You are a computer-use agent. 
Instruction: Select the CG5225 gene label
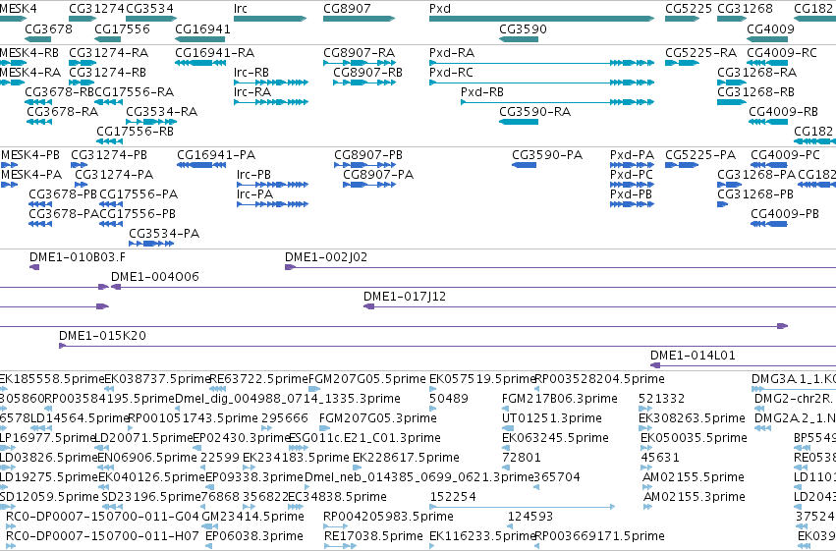(x=689, y=9)
